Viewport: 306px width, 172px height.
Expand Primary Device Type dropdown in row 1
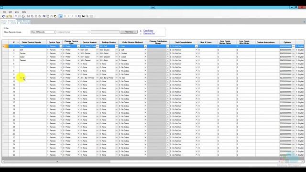pos(78,46)
